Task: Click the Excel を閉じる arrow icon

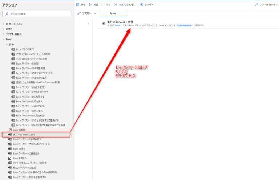Action: pyautogui.click(x=10, y=158)
